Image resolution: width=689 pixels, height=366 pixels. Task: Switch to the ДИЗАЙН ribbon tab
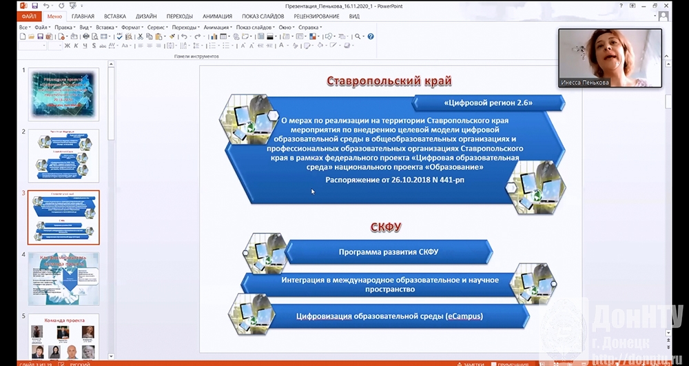(146, 17)
